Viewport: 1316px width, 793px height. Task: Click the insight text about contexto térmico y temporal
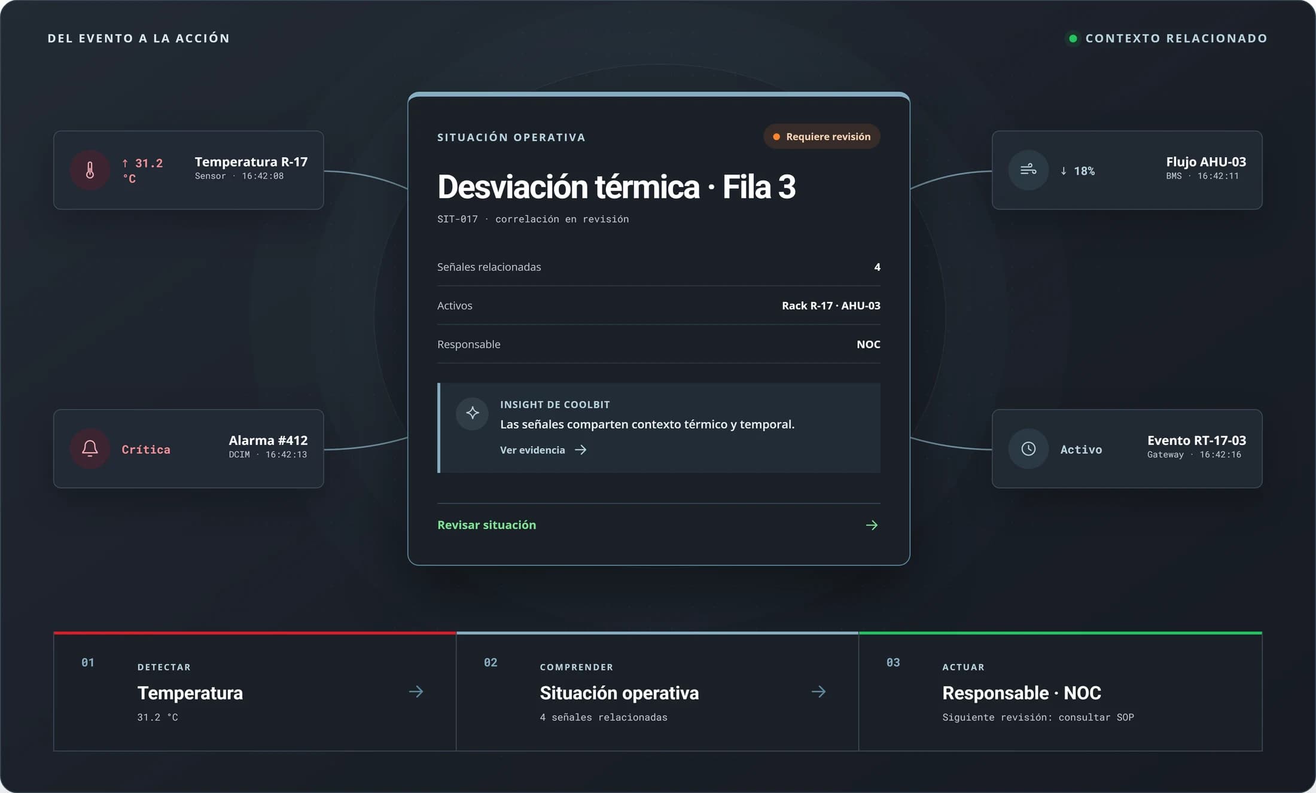pyautogui.click(x=647, y=424)
